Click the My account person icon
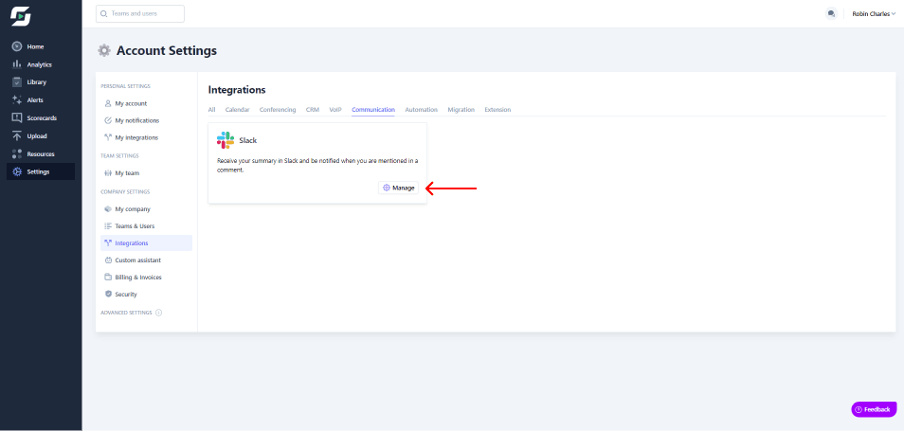Image resolution: width=904 pixels, height=431 pixels. click(x=108, y=103)
